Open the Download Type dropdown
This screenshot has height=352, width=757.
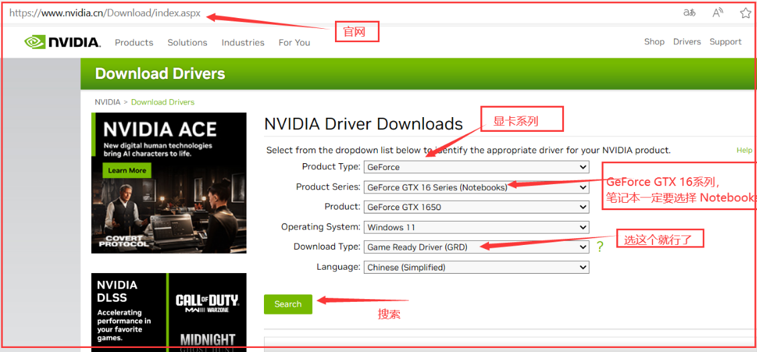476,247
